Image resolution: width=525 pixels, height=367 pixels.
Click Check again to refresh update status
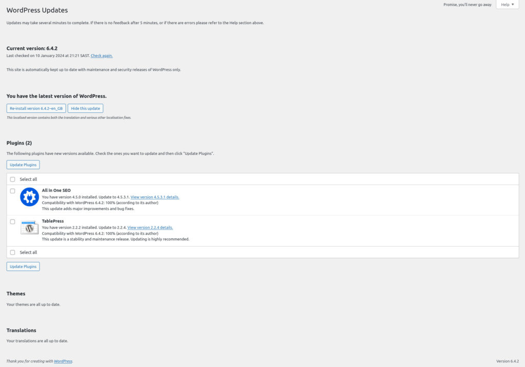click(102, 55)
